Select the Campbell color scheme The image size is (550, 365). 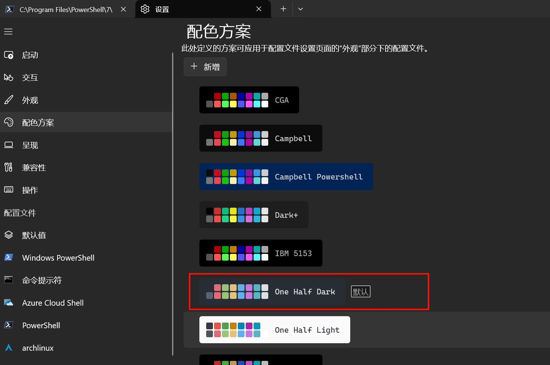pyautogui.click(x=261, y=138)
